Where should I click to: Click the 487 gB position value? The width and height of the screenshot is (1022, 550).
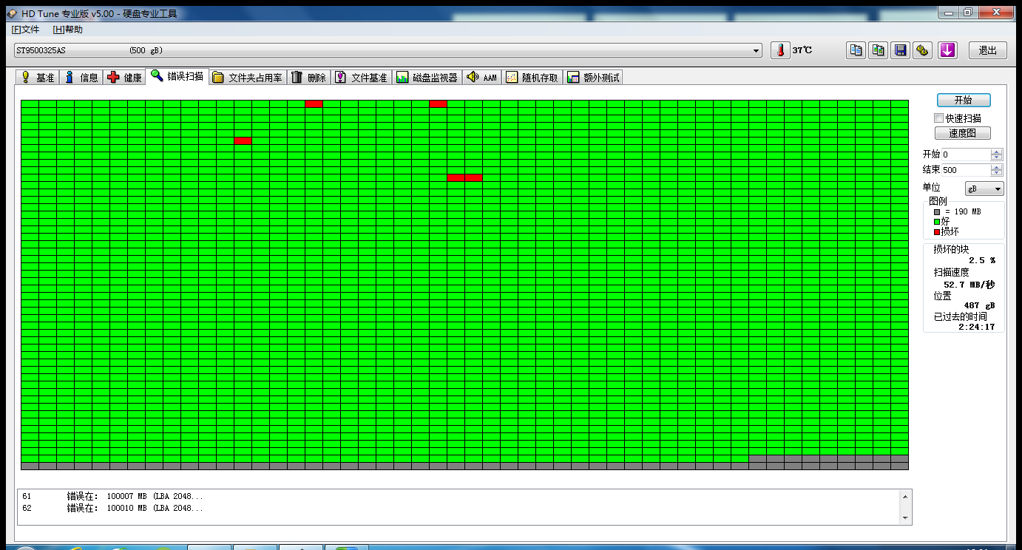tap(979, 305)
